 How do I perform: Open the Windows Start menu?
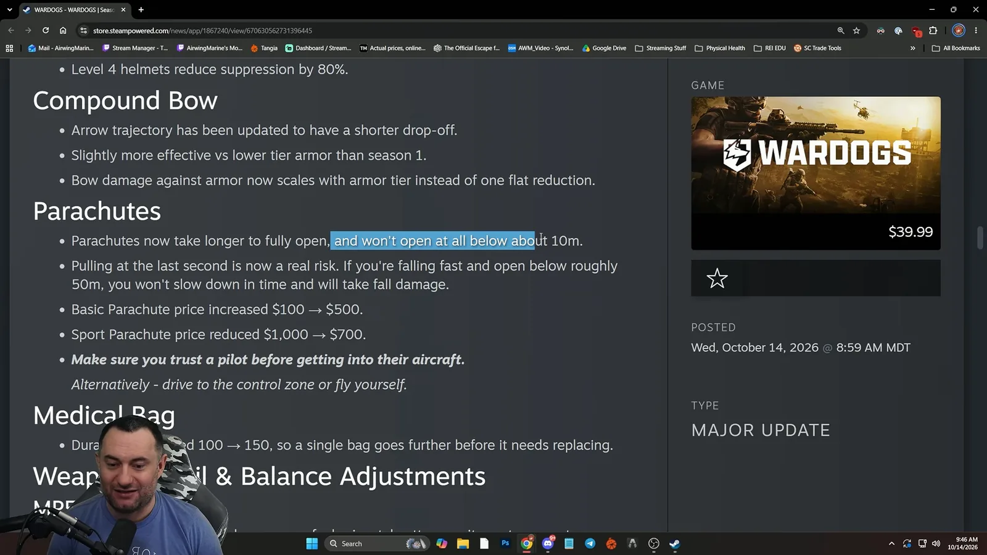click(312, 543)
